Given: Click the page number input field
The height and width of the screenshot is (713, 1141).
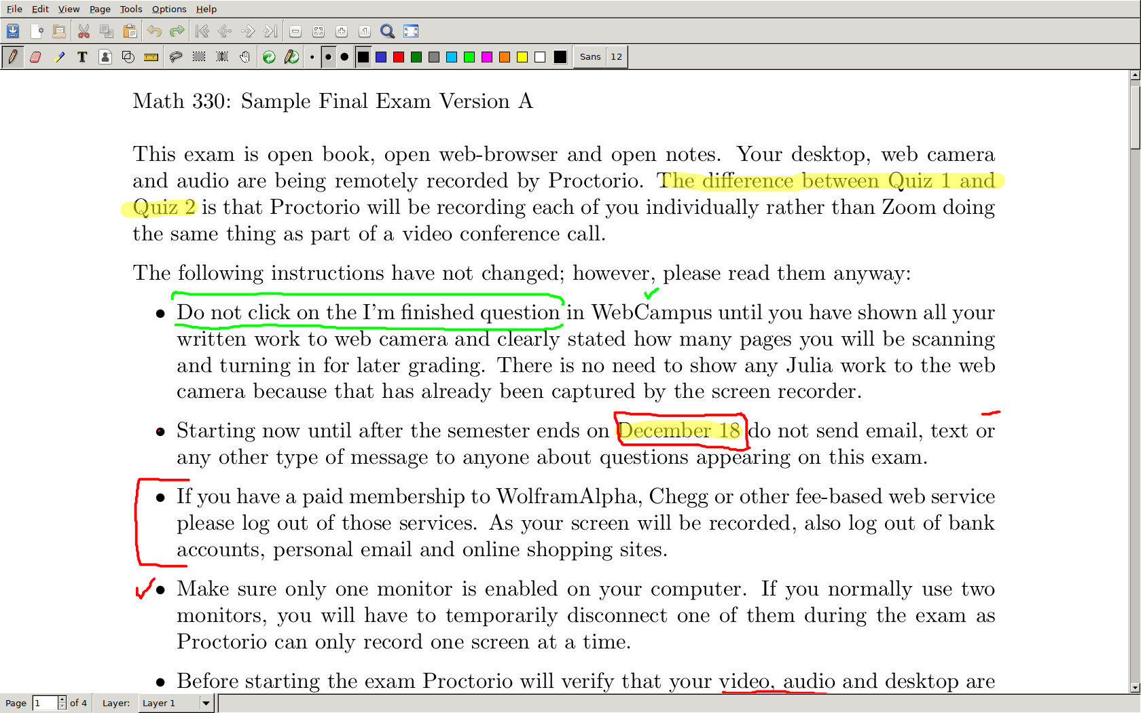Looking at the screenshot, I should (x=45, y=703).
